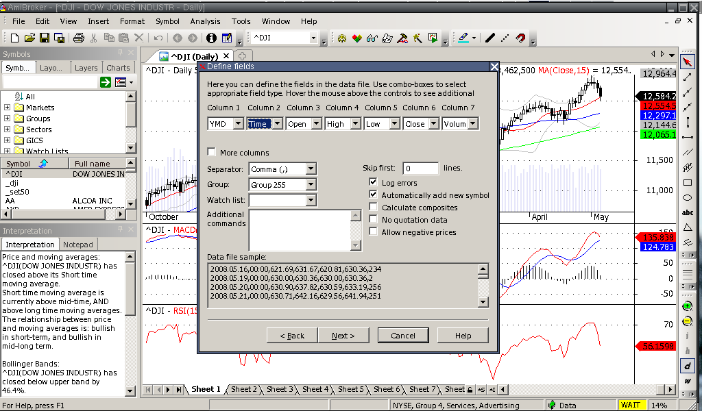Viewport: 702px width, 411px height.
Task: Click the Help button in dialog
Action: tap(463, 336)
